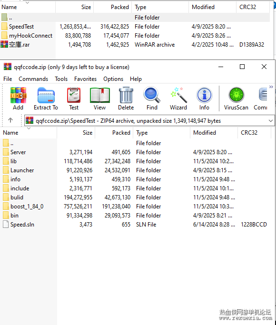Click WinRAR archive type cell in back window
This screenshot has width=276, height=325.
coord(155,45)
